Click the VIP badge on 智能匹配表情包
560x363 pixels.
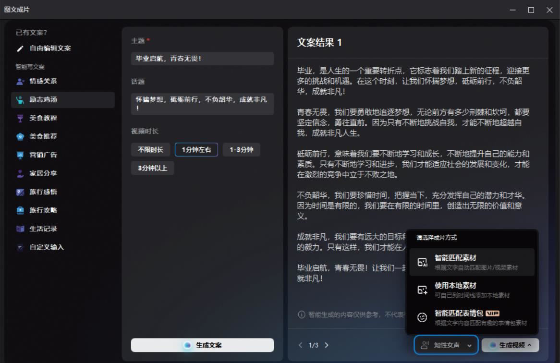click(x=492, y=314)
